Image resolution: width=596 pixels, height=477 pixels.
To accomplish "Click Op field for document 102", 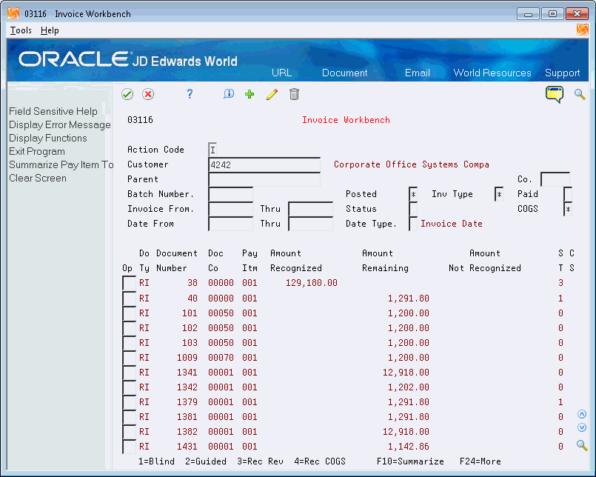I will click(130, 328).
